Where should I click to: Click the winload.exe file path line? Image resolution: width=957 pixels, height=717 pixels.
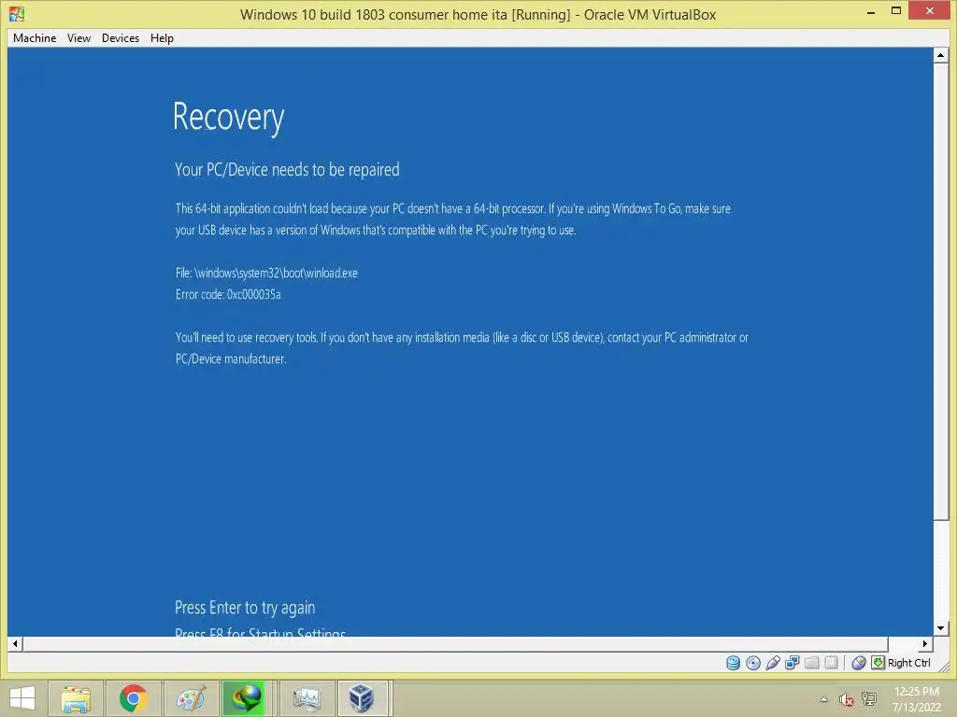coord(266,274)
